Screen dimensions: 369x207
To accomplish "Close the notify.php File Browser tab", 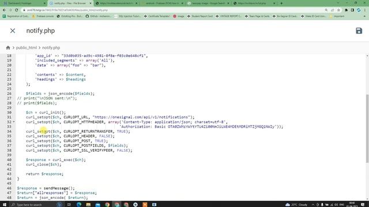I will (x=91, y=3).
